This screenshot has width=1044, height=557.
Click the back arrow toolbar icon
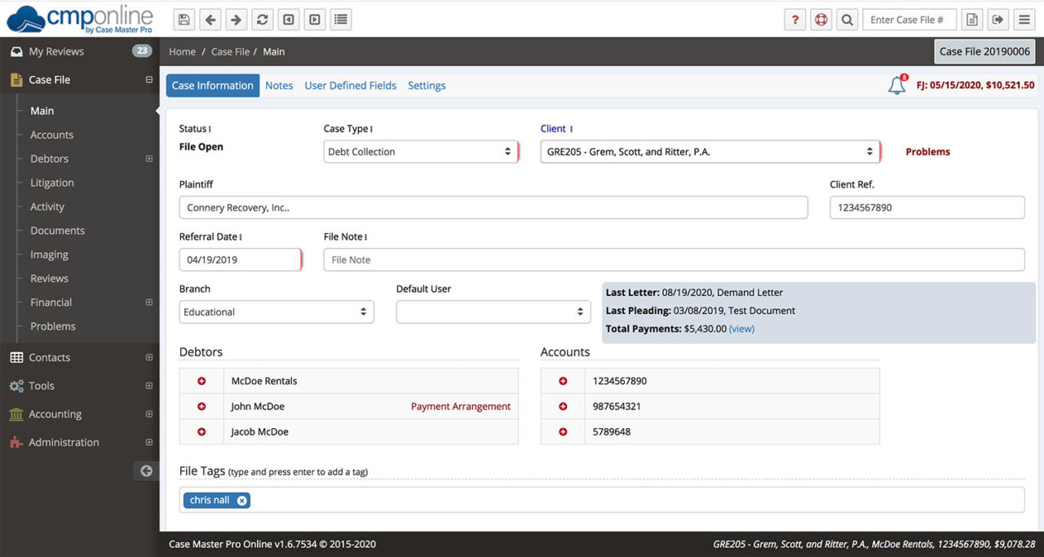point(210,20)
